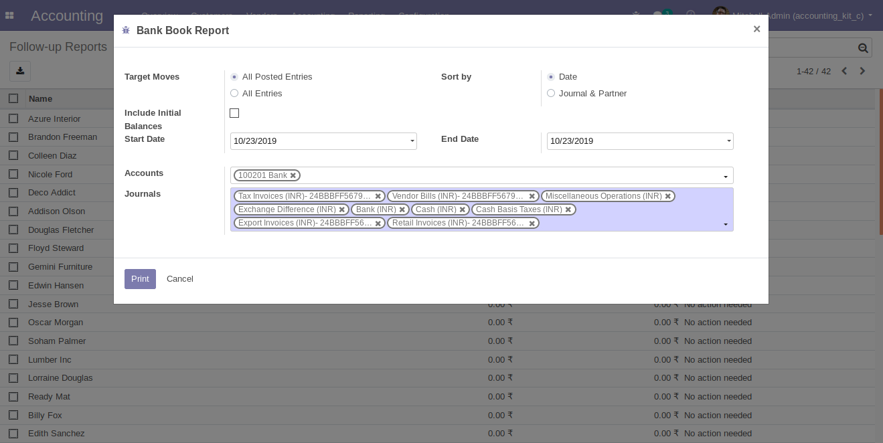Remove the Miscellaneous Operations (INR) journal tag
883x443 pixels.
[668, 196]
